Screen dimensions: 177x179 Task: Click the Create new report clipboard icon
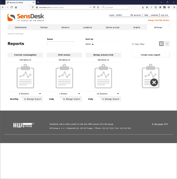click(150, 76)
